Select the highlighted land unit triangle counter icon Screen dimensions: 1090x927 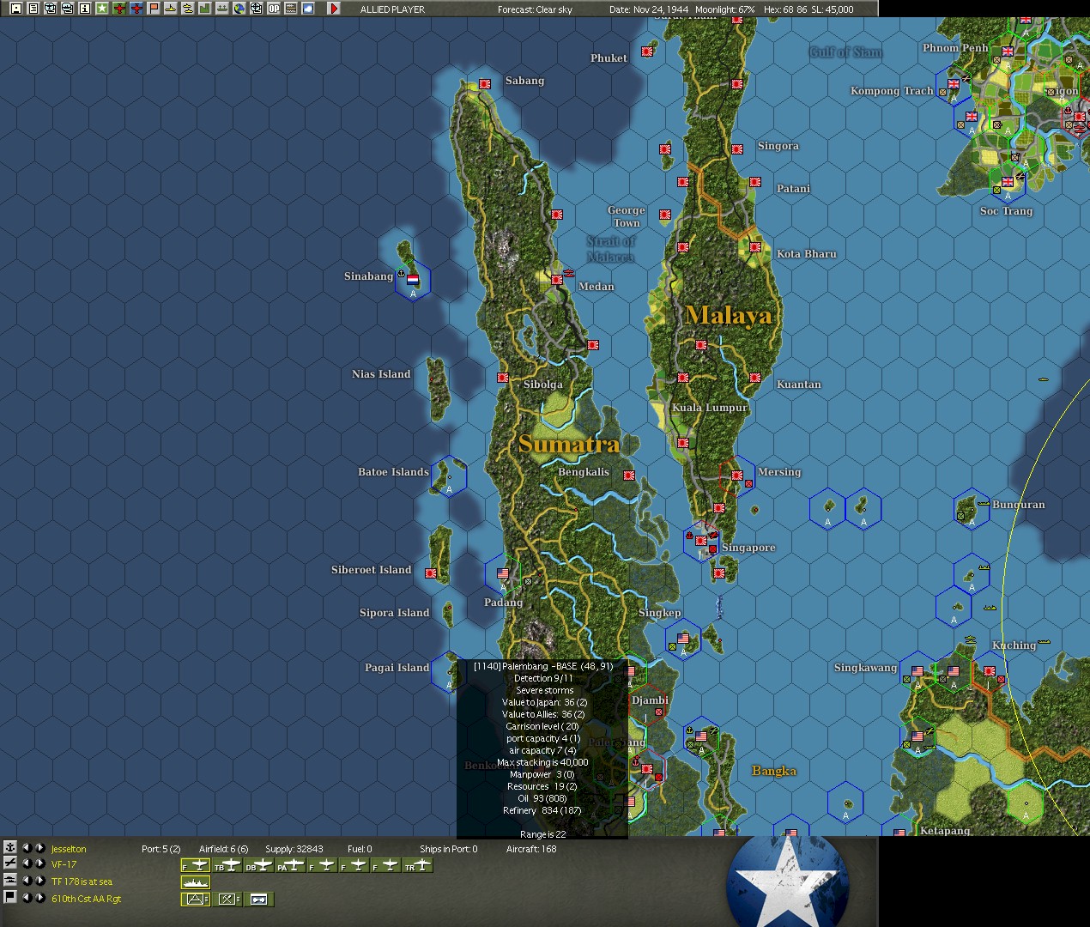pyautogui.click(x=196, y=899)
